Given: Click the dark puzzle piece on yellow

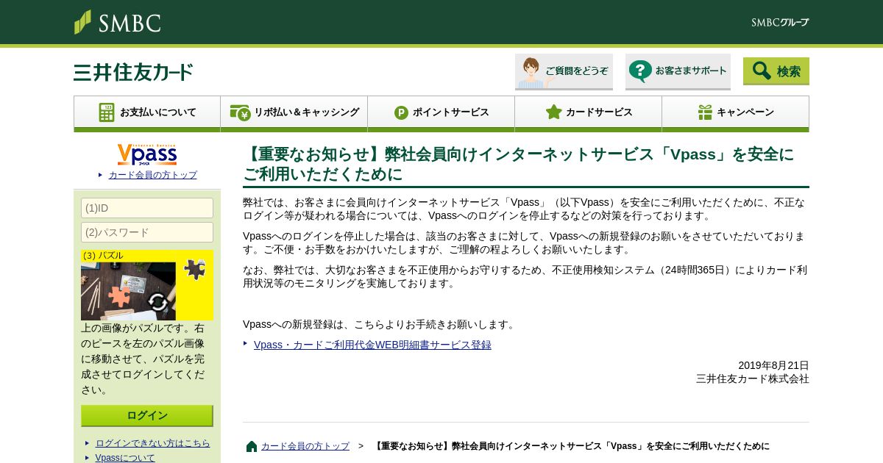Looking at the screenshot, I should pyautogui.click(x=195, y=269).
